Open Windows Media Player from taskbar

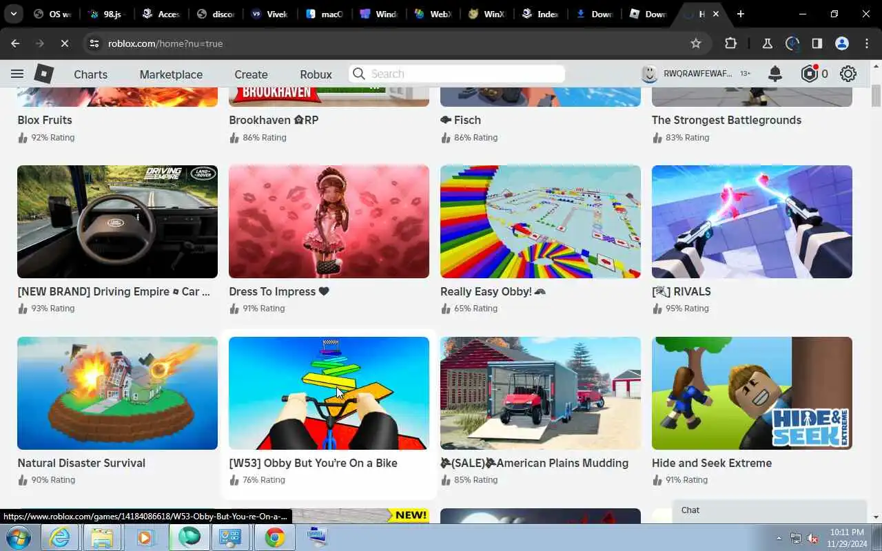[145, 537]
